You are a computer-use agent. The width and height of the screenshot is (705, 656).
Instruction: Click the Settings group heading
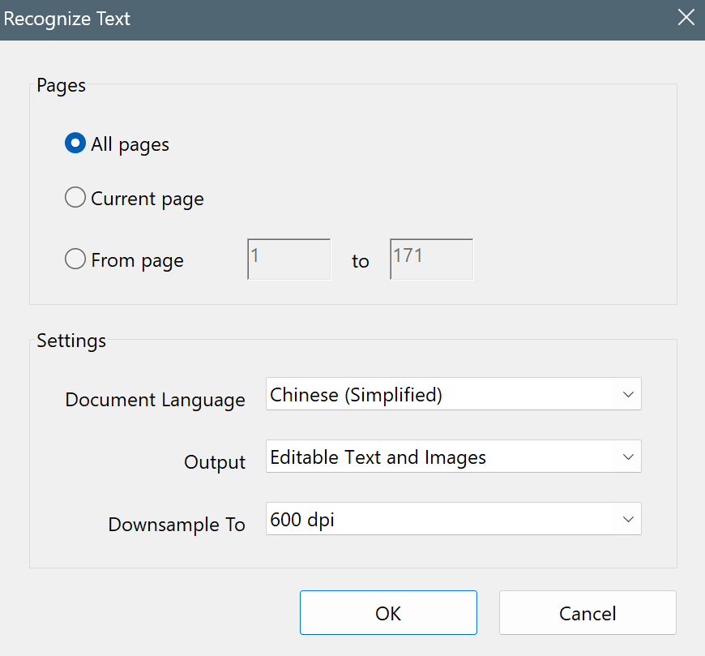[x=70, y=341]
